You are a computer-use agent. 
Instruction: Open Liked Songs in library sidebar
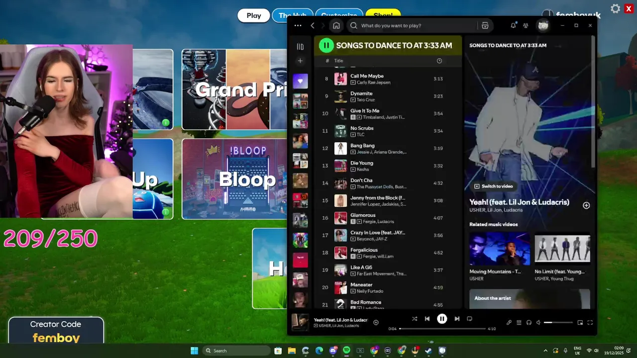(300, 81)
